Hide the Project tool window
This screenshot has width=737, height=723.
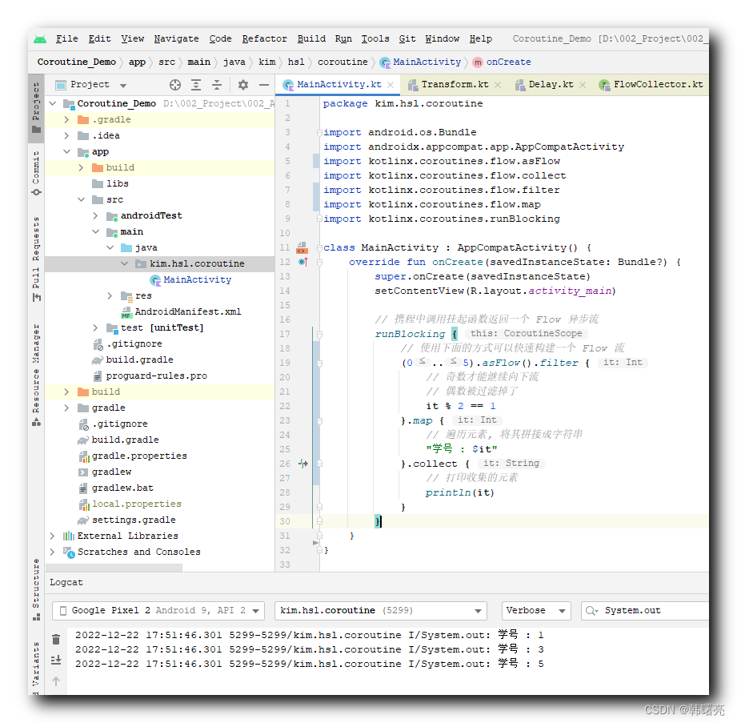(x=264, y=85)
